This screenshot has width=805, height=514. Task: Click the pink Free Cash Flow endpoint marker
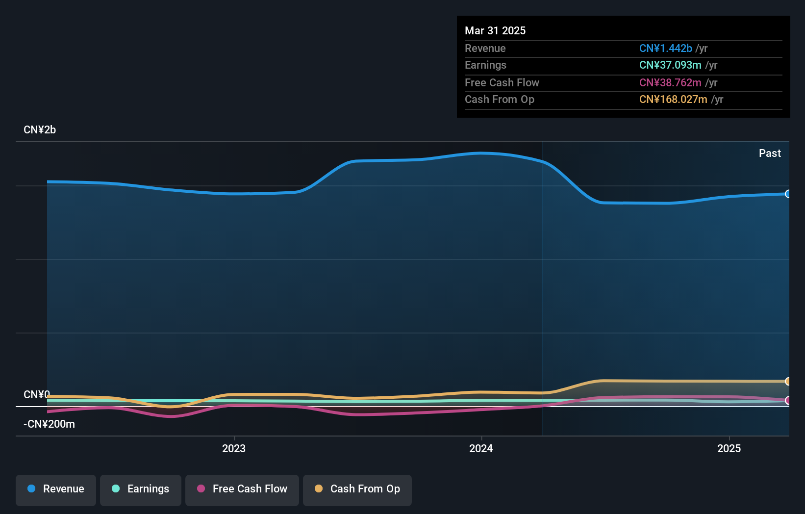pyautogui.click(x=788, y=400)
